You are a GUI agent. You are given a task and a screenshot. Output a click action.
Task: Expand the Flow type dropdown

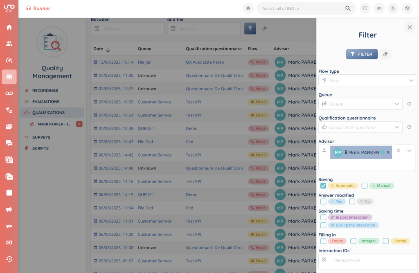[411, 81]
